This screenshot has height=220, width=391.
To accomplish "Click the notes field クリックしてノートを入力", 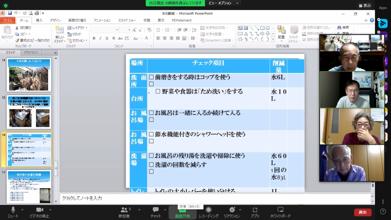I will pos(215,198).
